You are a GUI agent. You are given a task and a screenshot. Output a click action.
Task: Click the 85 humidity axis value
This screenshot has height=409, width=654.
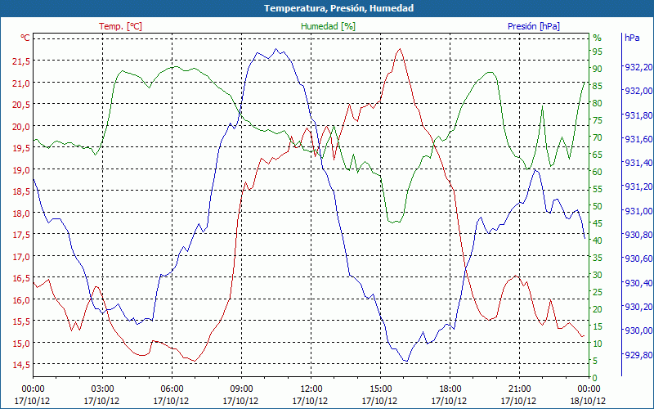[x=598, y=86]
